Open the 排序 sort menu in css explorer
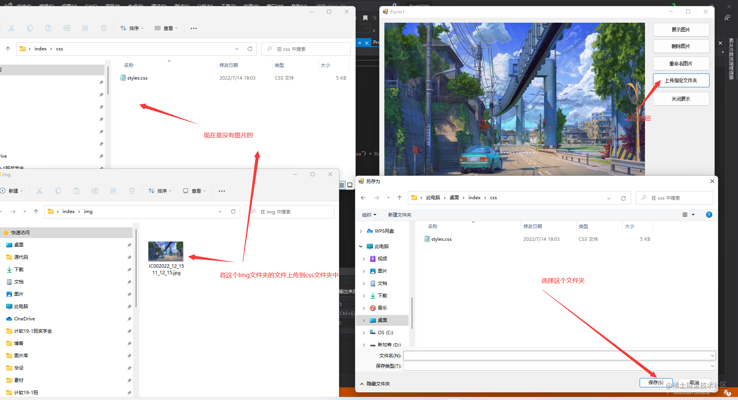Screen dimensions: 738x400 click(132, 28)
